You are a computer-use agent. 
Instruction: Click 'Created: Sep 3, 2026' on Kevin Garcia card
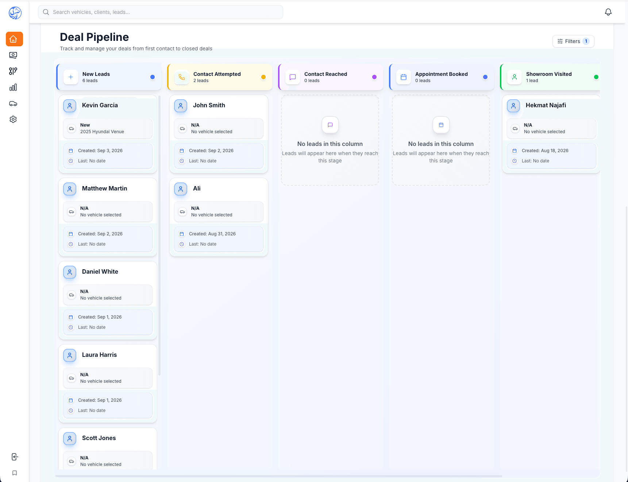[100, 151]
